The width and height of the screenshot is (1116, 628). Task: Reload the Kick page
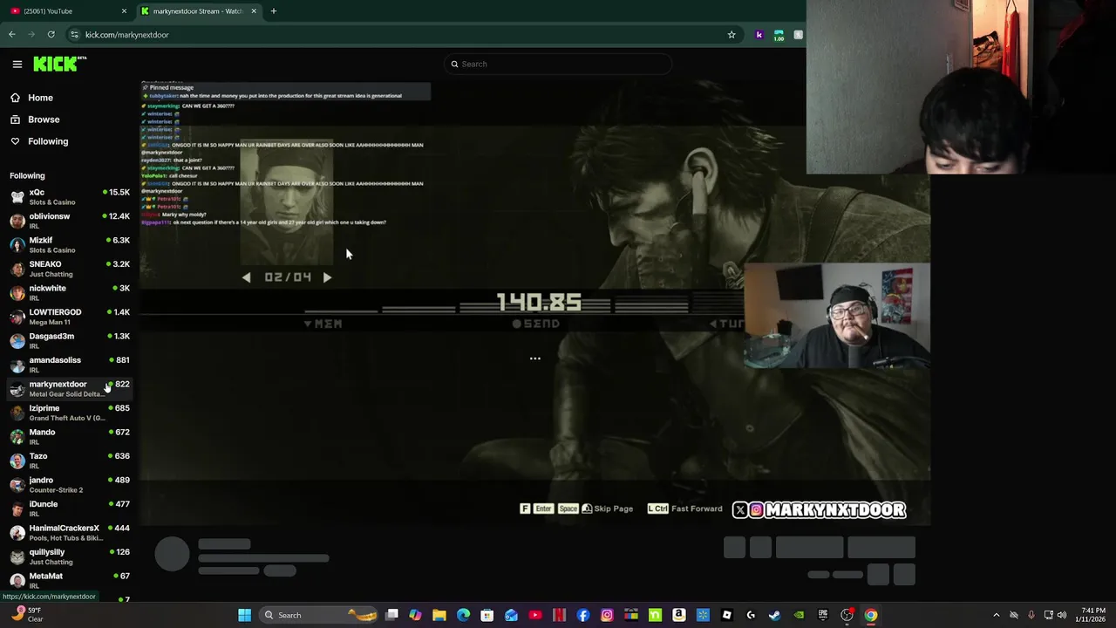pyautogui.click(x=51, y=34)
